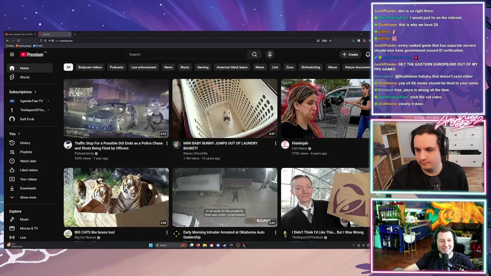
Task: Select Mixes filter chip
Action: tap(260, 67)
